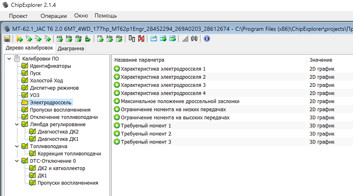Image resolution: width=353 pixels, height=196 pixels.
Task: Click the add 1D calibration icon
Action: tap(29, 39)
